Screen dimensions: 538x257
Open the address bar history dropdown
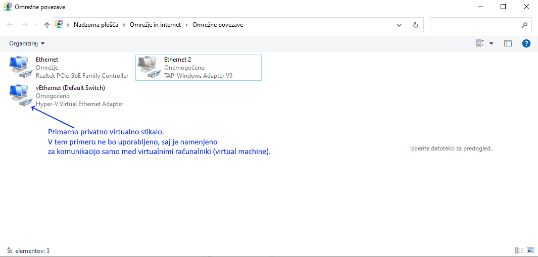[x=399, y=25]
